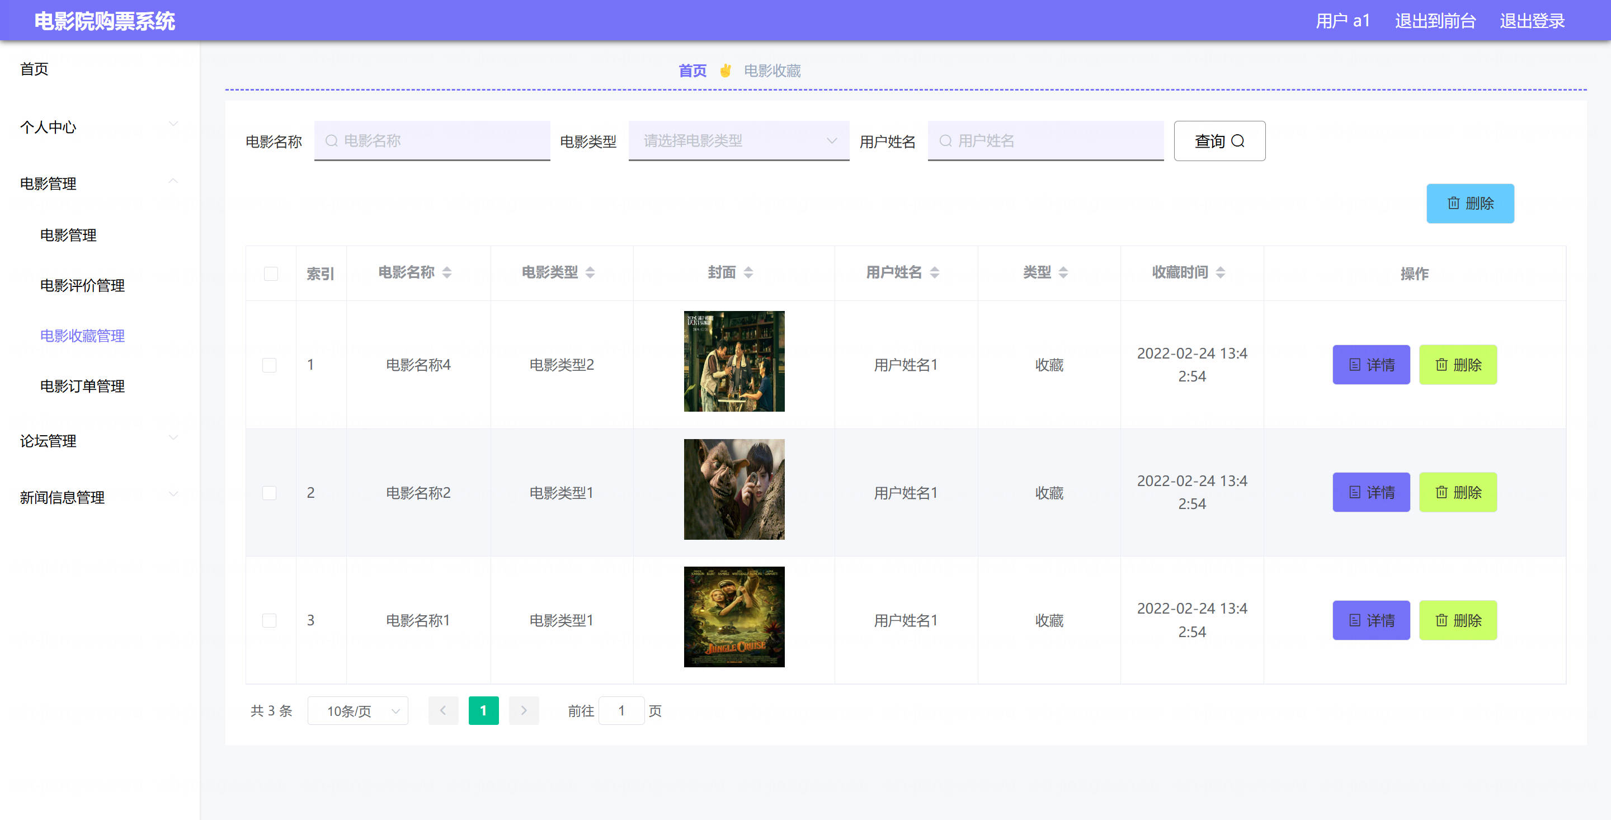Click sort arrows beside 收藏时间 header
The width and height of the screenshot is (1611, 820).
point(1220,273)
